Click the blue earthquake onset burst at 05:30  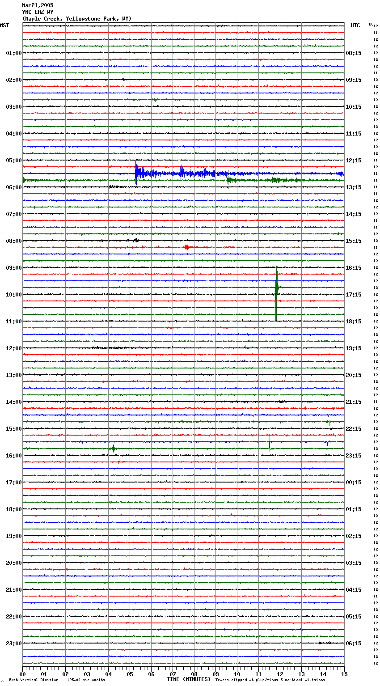pos(139,174)
